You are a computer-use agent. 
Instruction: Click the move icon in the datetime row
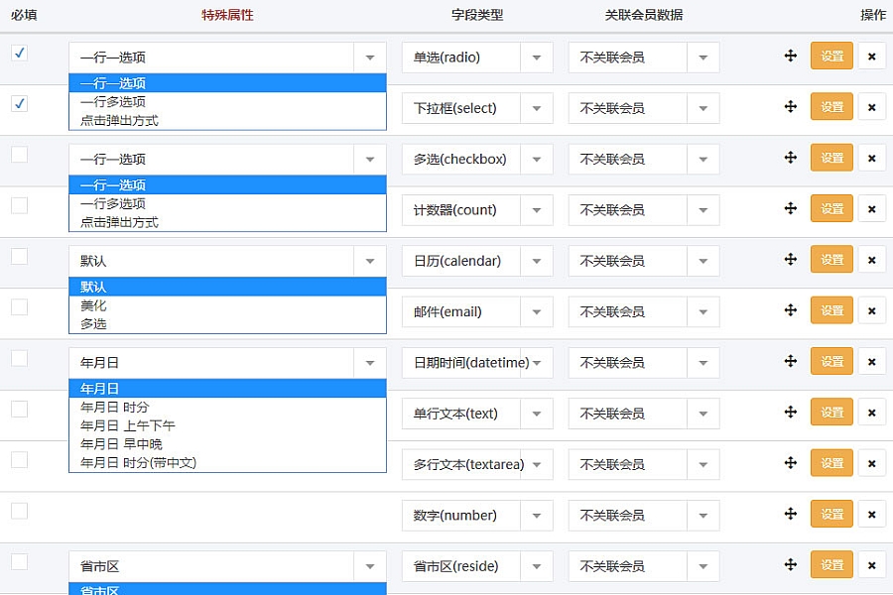pos(791,362)
